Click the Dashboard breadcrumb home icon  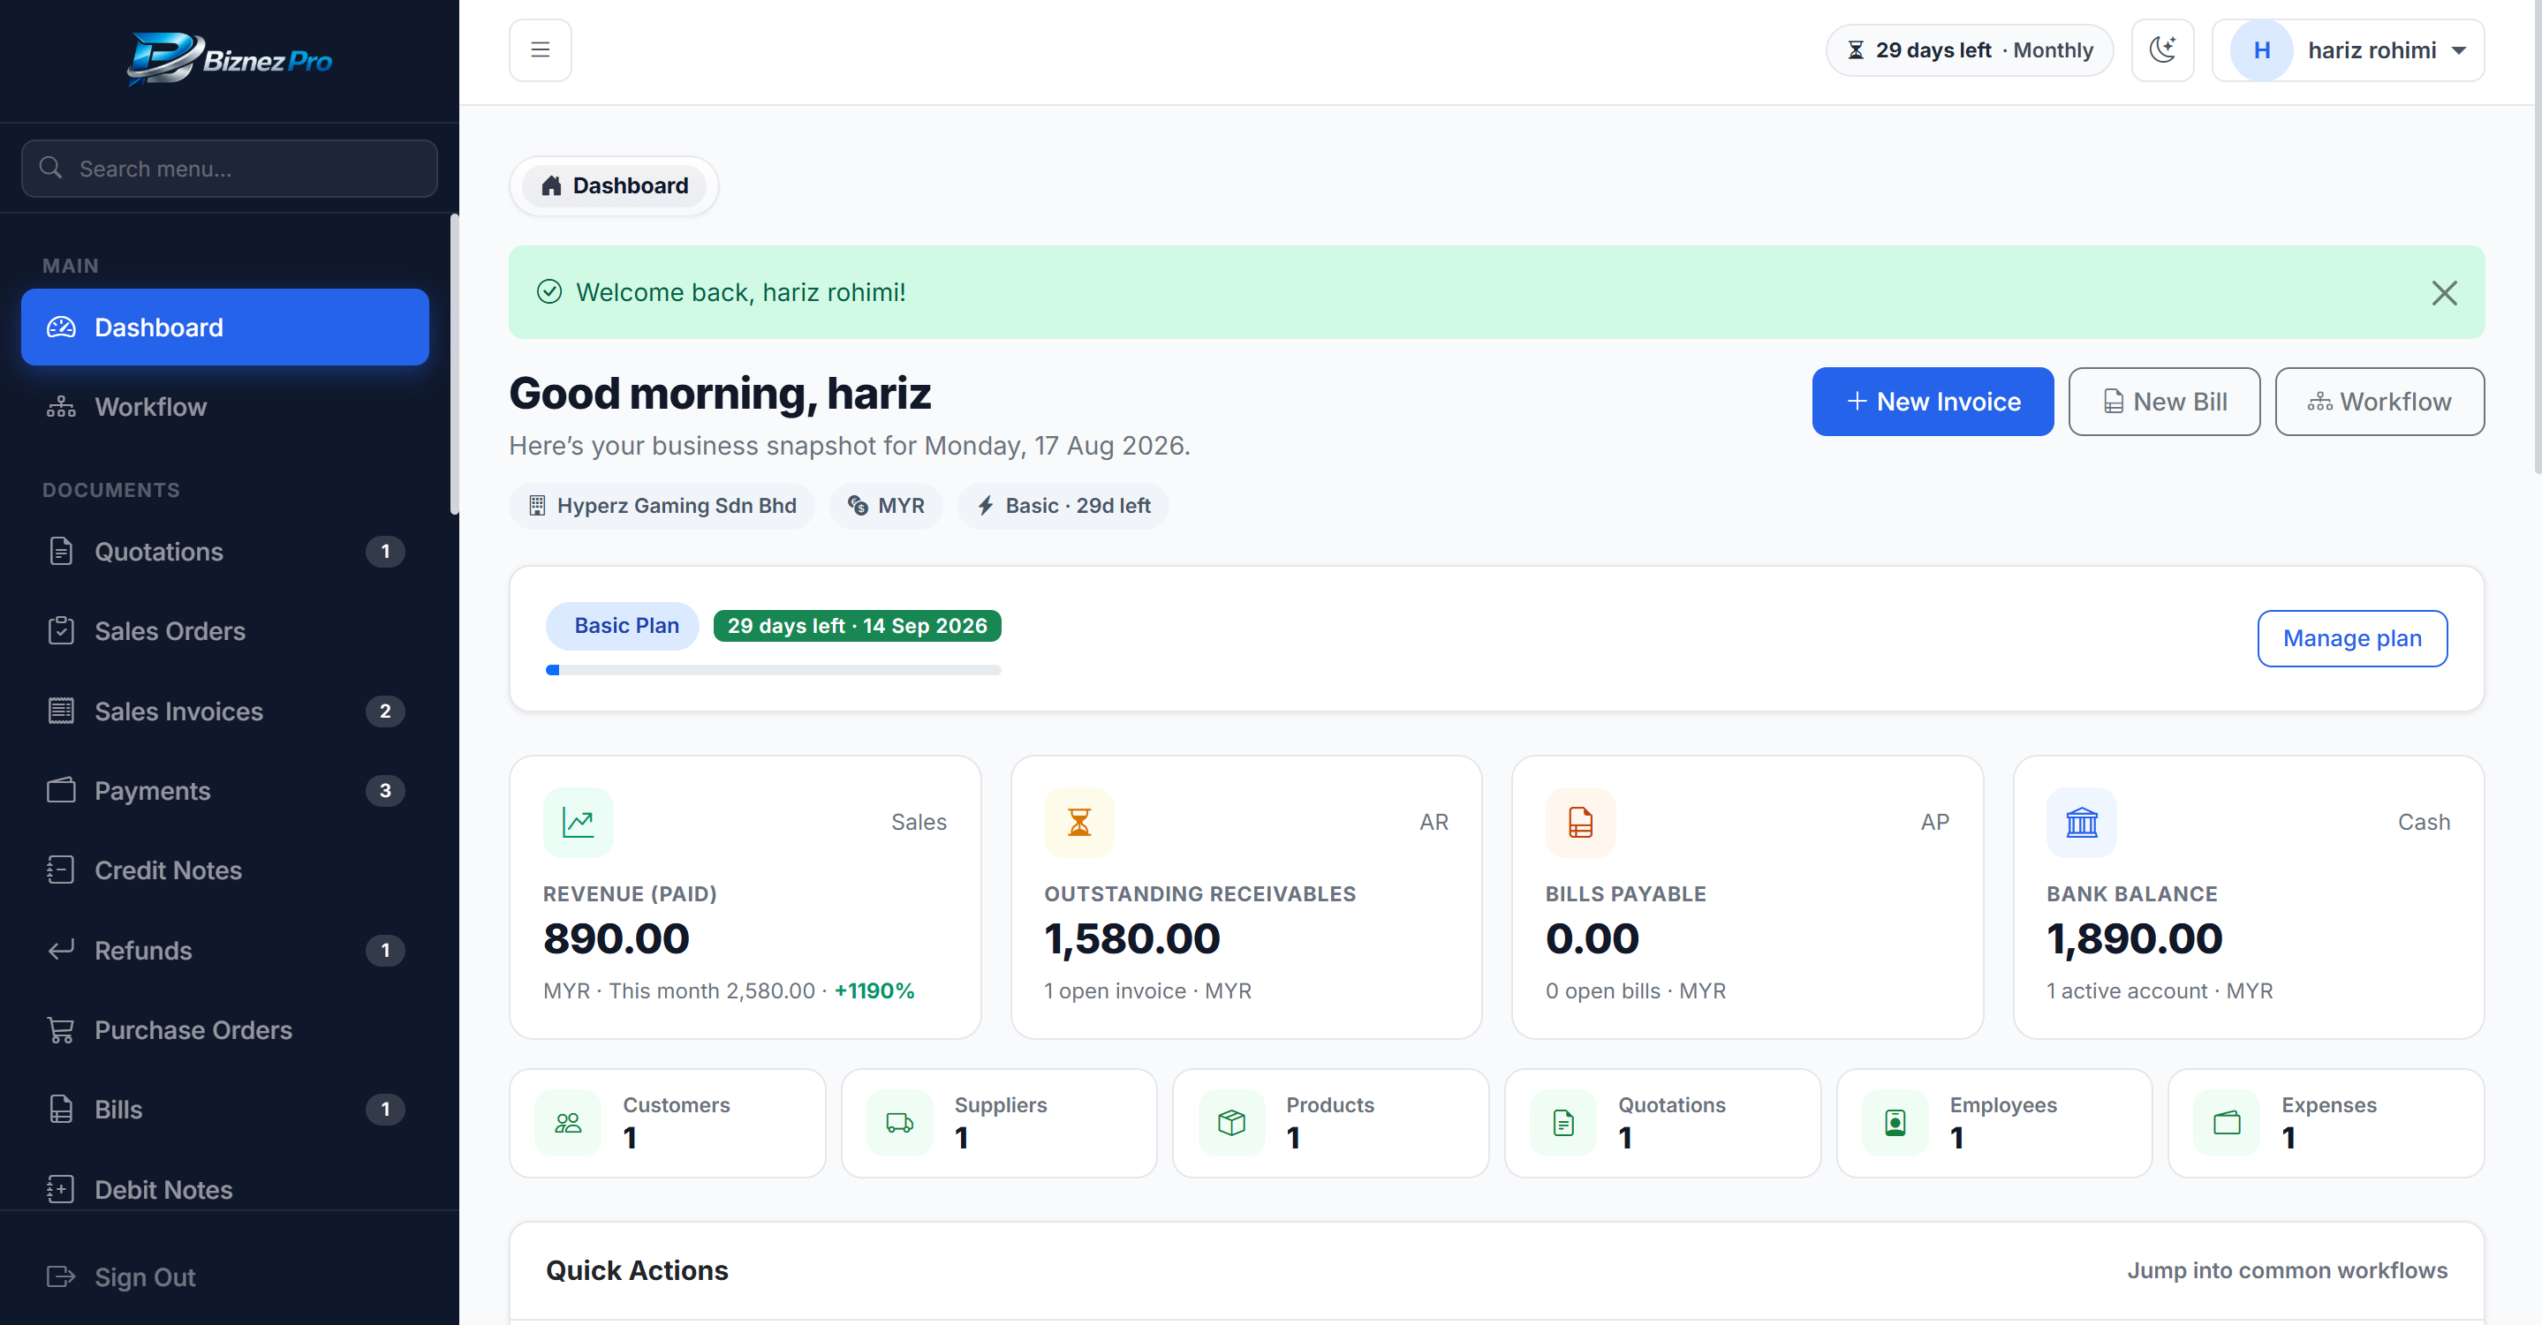550,185
